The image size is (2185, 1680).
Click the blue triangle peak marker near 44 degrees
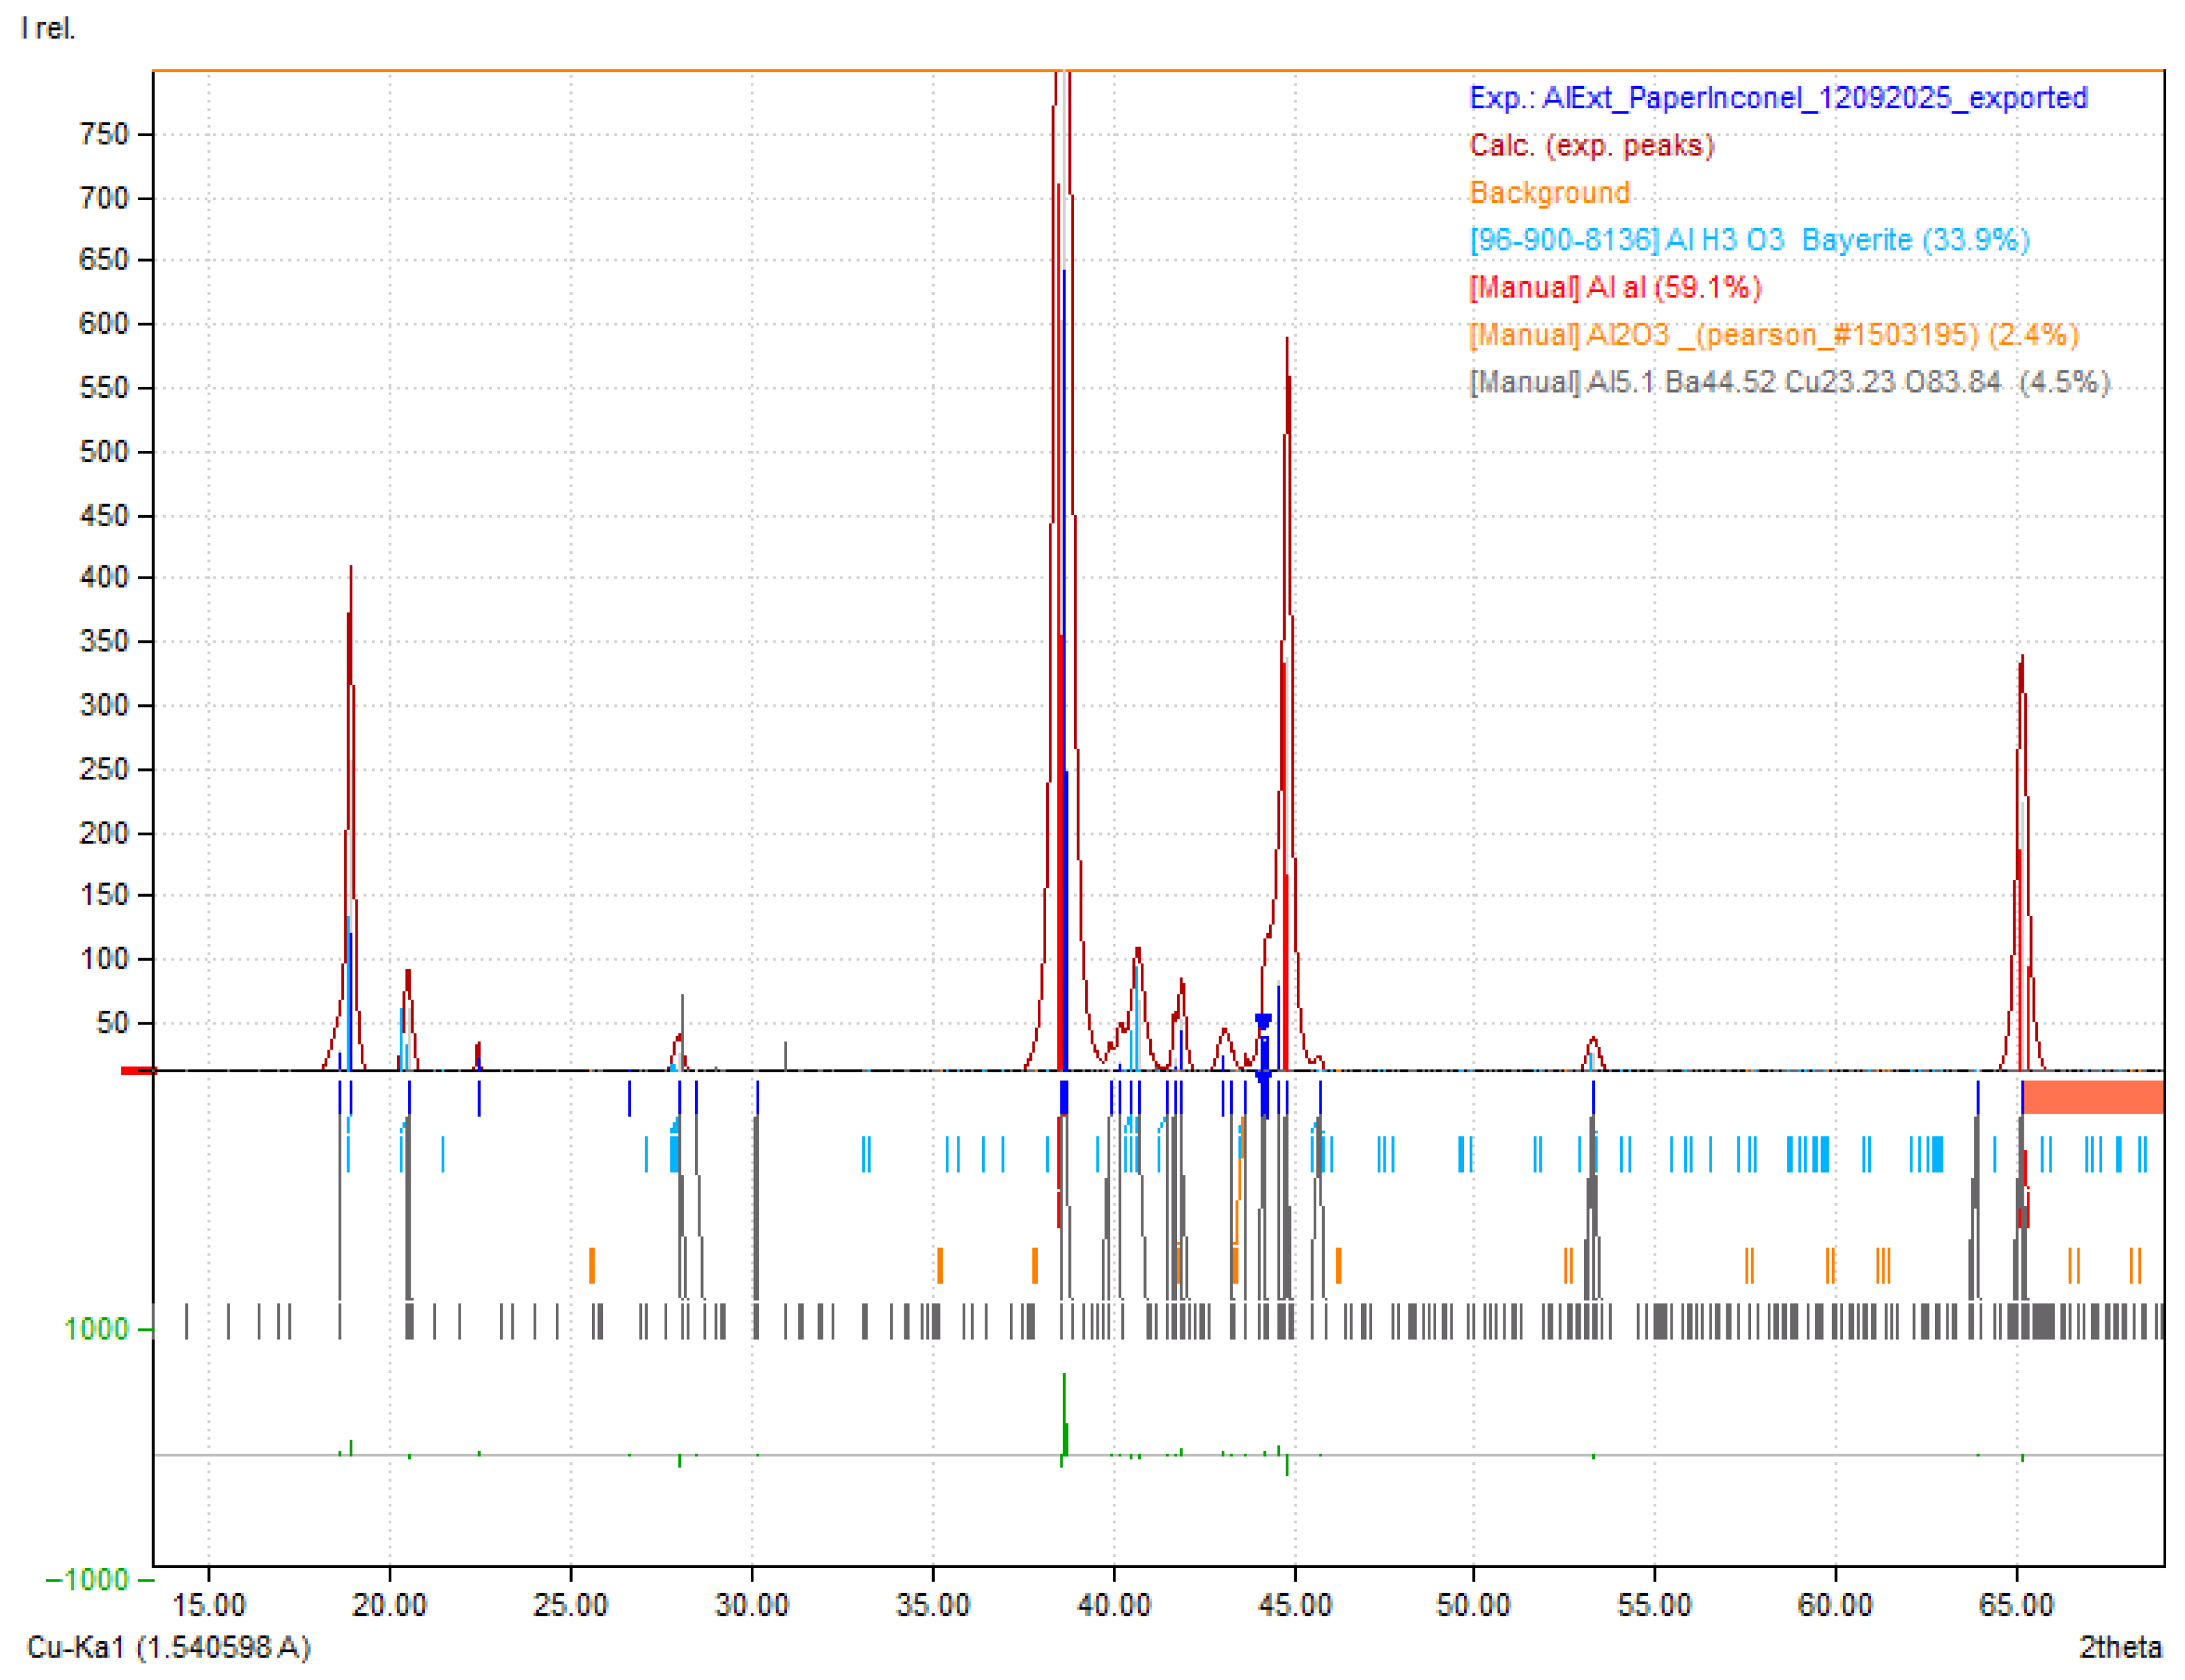[x=1263, y=1021]
